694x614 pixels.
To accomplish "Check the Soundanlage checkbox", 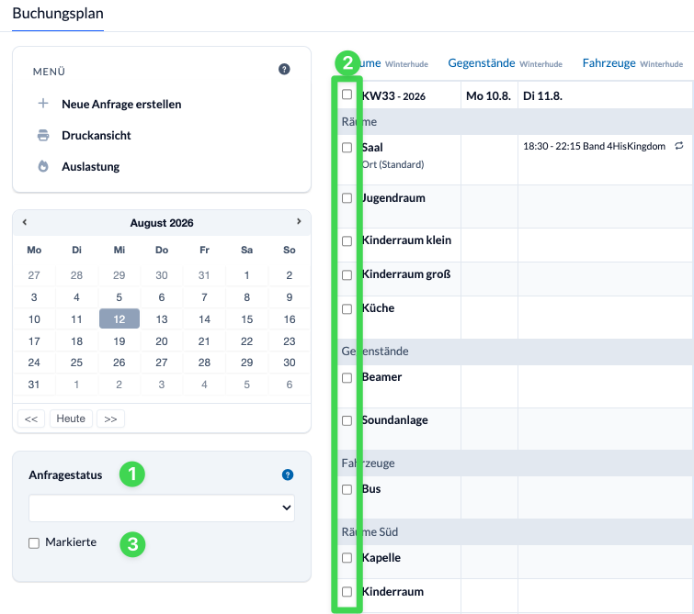I will (x=347, y=421).
